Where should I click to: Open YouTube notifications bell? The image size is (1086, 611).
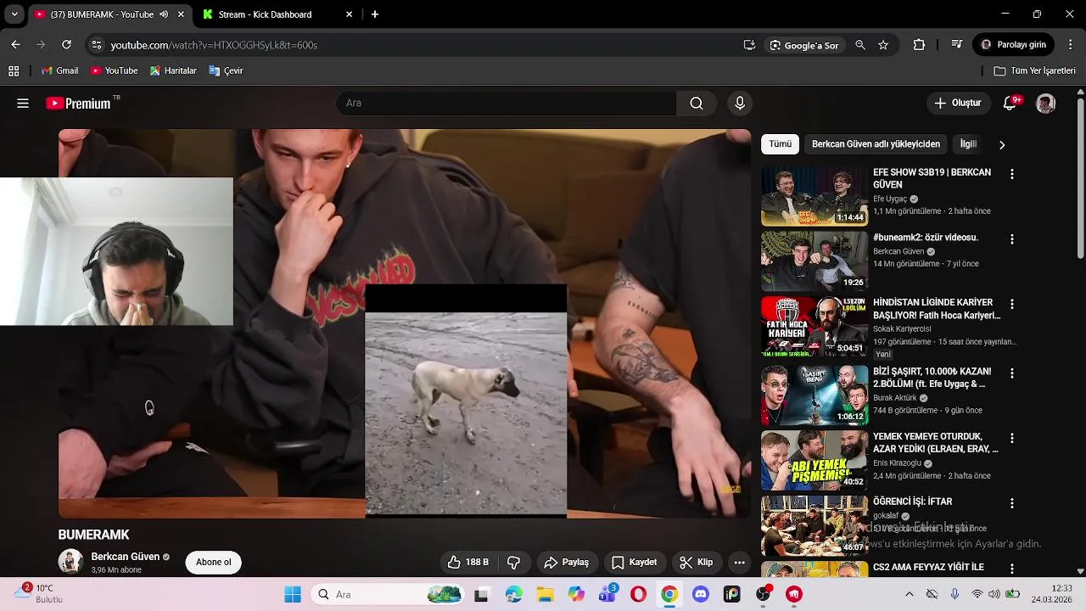(x=1010, y=104)
